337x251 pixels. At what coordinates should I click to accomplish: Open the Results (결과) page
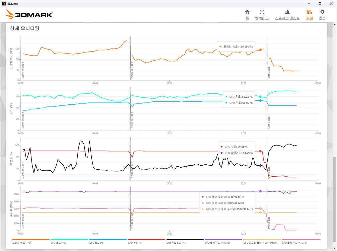tap(309, 15)
